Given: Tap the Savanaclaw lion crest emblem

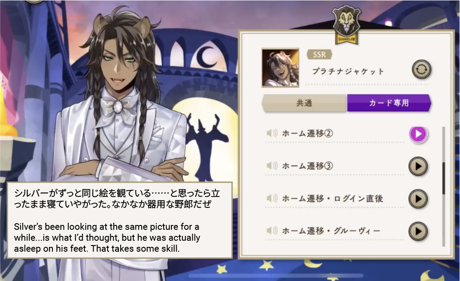Looking at the screenshot, I should click(x=346, y=25).
